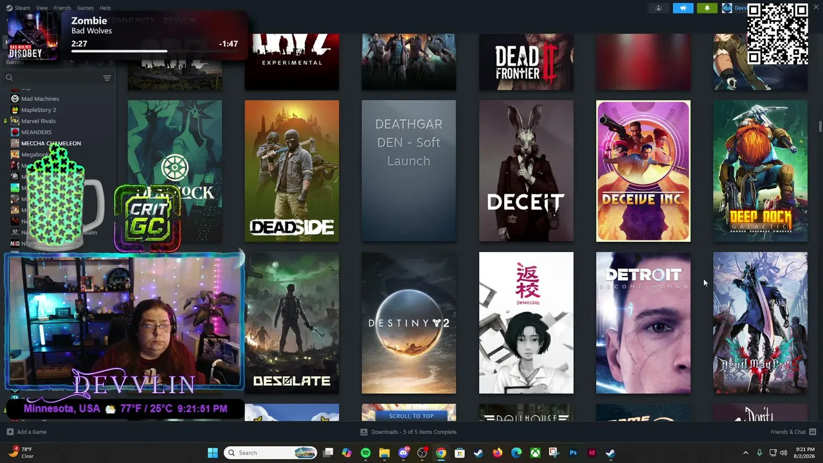Select MEANDERS in the game list
823x463 pixels.
[x=36, y=132]
